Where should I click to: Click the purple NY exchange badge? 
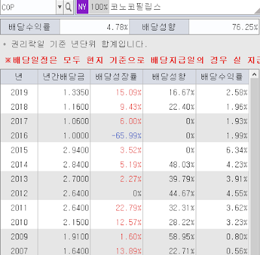point(83,7)
